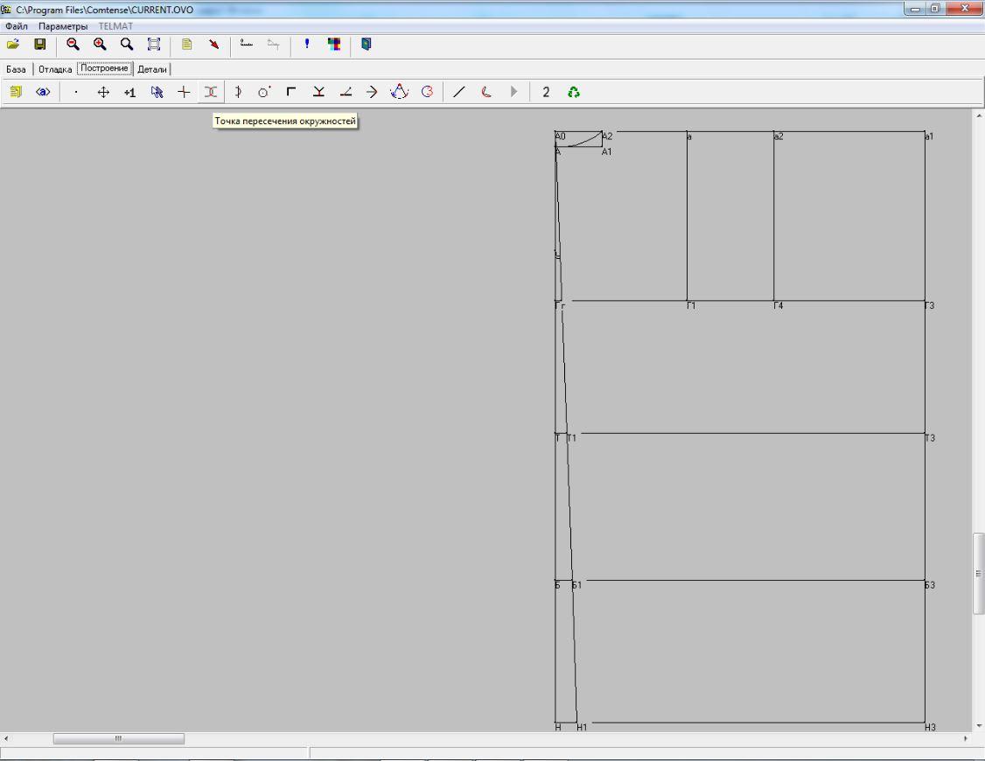Click the grayed-out measurement icon

[x=273, y=45]
